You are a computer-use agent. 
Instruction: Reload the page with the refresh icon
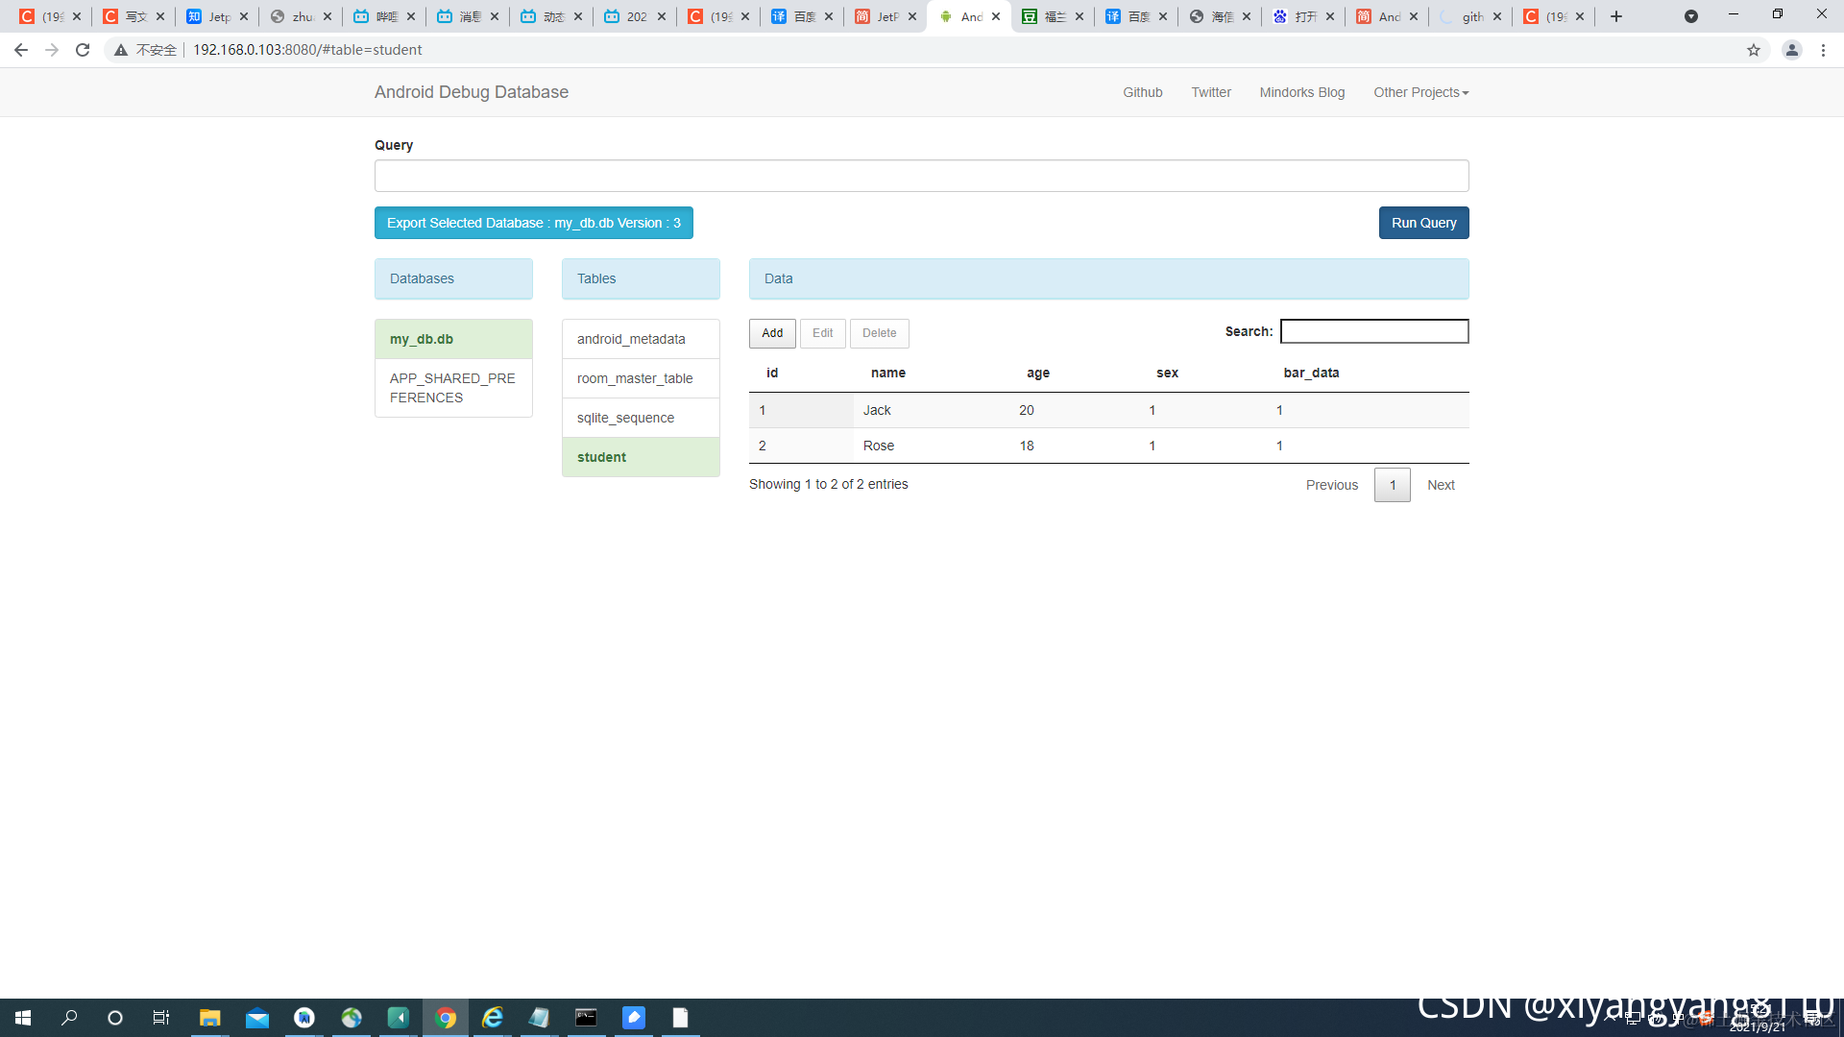(x=83, y=50)
